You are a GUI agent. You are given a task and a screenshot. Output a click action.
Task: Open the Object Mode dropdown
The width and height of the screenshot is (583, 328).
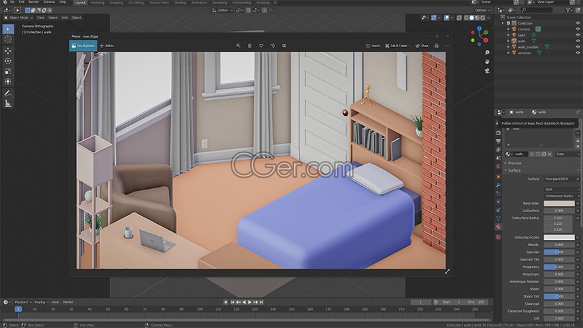[x=19, y=17]
